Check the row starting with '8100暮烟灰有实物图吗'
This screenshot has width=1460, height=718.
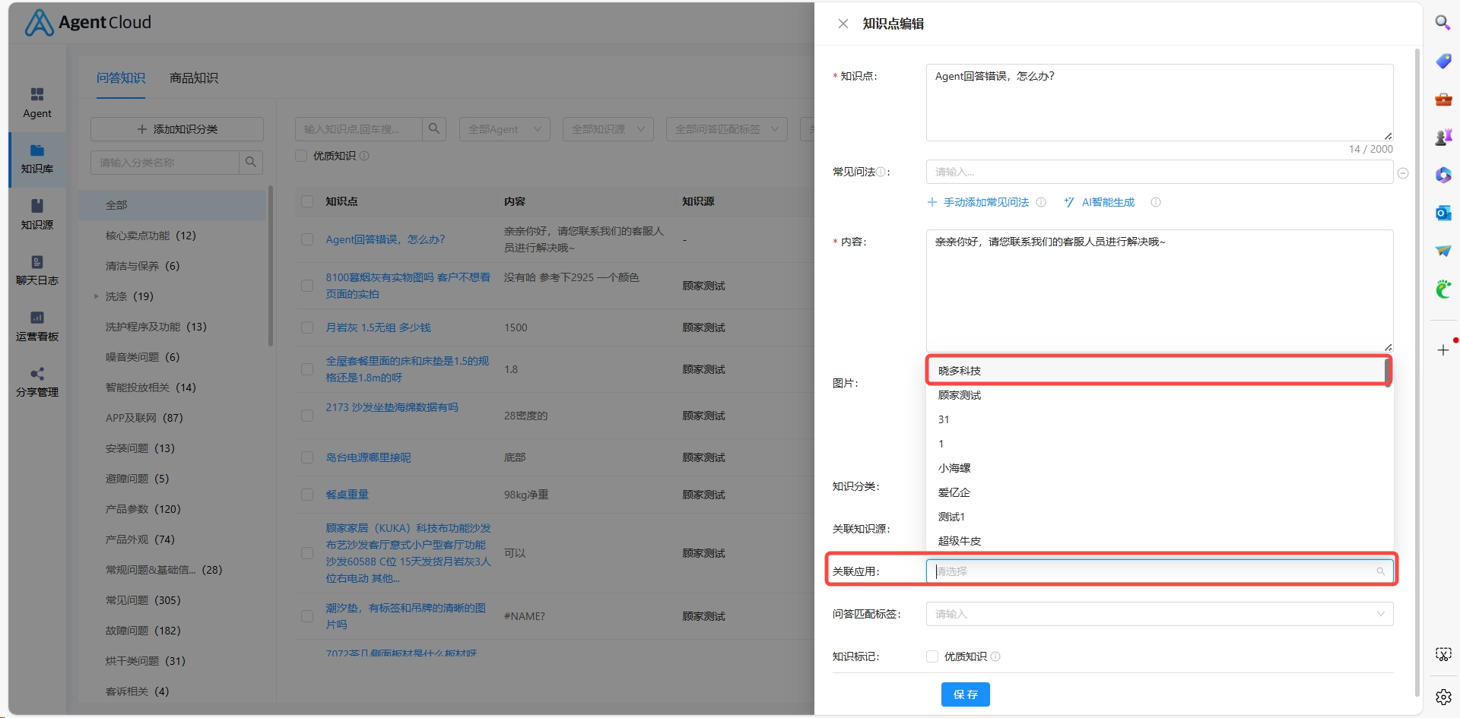click(307, 286)
